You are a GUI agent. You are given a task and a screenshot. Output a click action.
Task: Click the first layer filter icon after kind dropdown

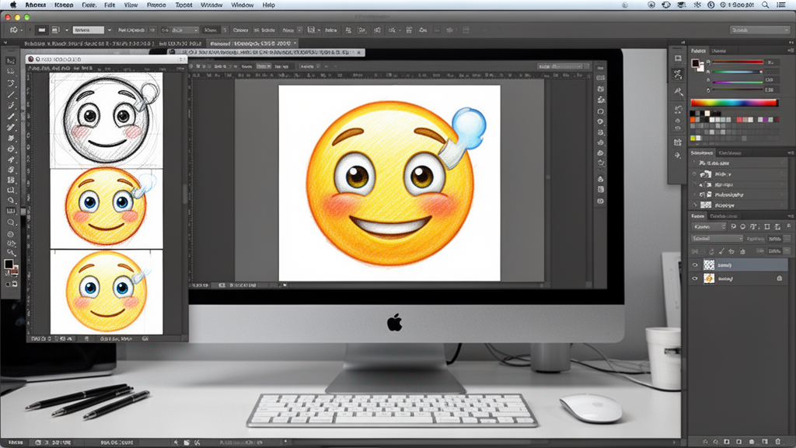pyautogui.click(x=733, y=226)
